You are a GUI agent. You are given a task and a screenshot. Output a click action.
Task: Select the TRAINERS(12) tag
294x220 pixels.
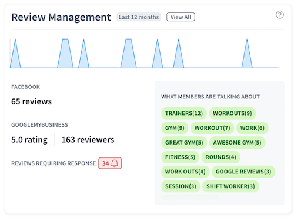184,113
